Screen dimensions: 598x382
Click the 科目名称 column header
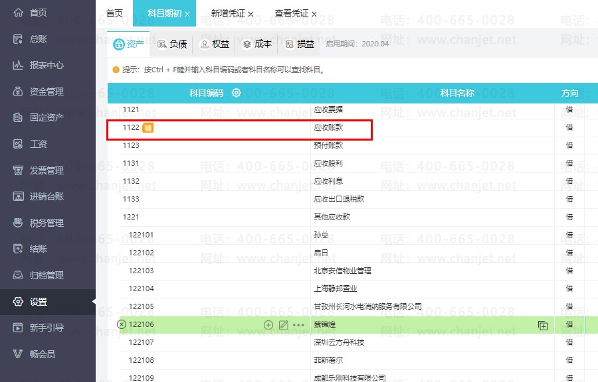click(457, 93)
